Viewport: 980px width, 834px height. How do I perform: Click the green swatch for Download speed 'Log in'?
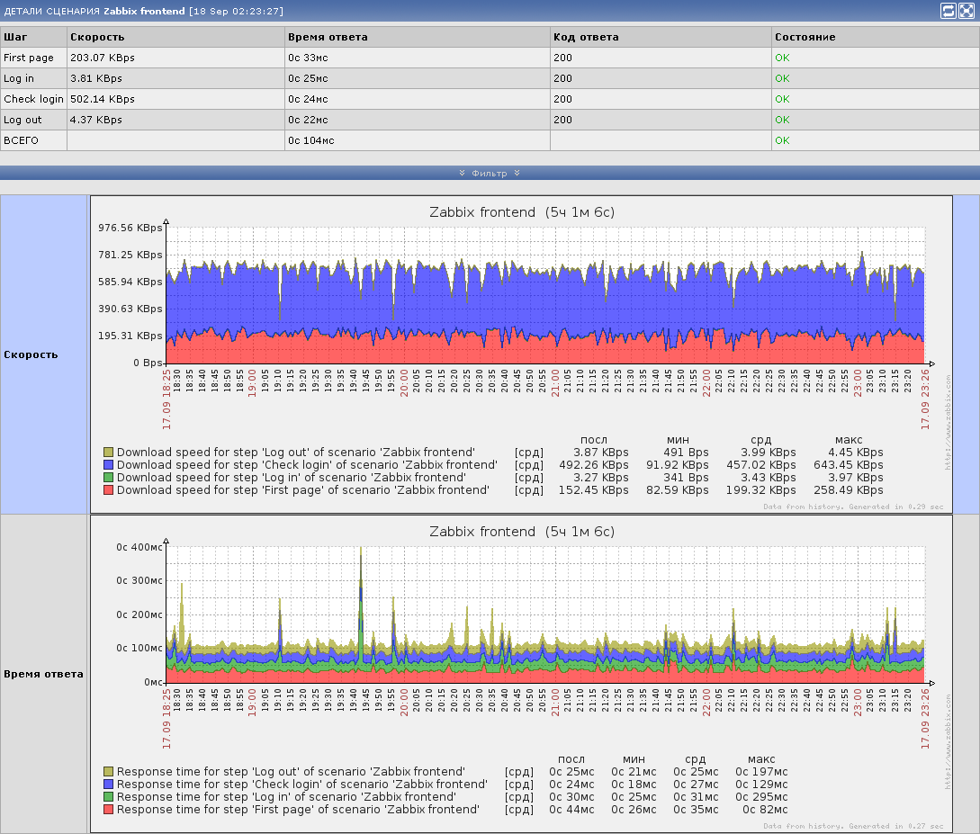click(x=108, y=478)
